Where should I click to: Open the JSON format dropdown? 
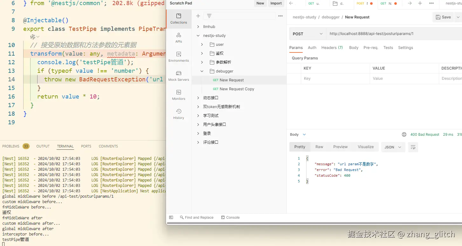[x=393, y=147]
